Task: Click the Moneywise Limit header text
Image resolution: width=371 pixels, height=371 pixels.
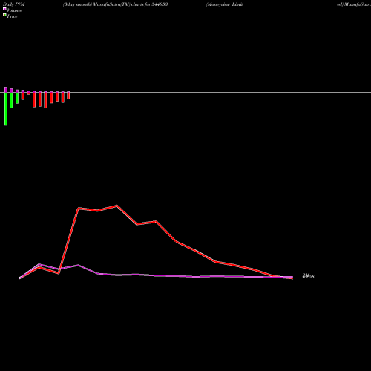Action: pyautogui.click(x=224, y=4)
